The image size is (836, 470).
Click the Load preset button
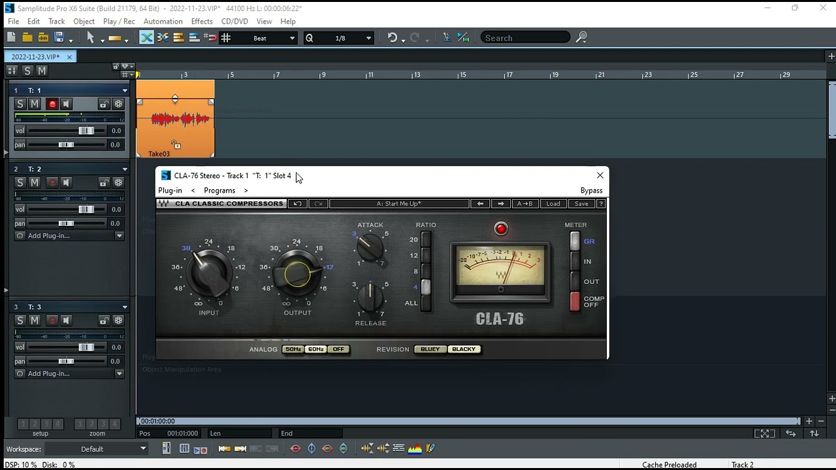553,204
